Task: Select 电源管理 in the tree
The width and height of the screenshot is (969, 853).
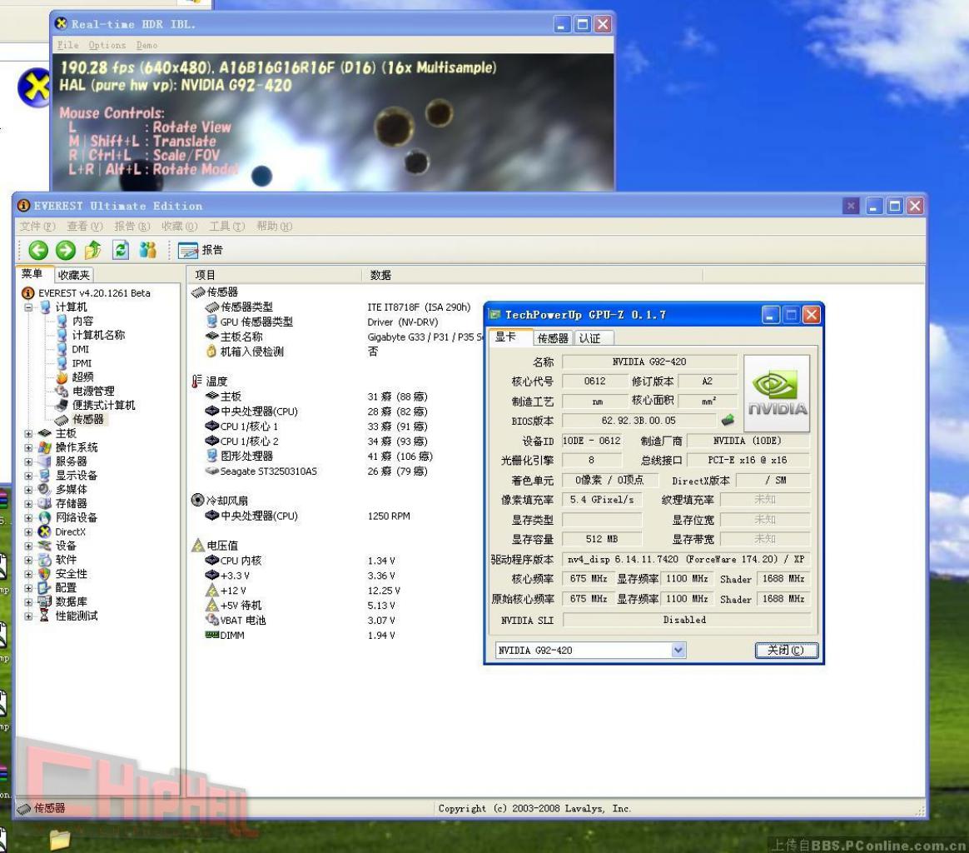Action: pyautogui.click(x=93, y=391)
